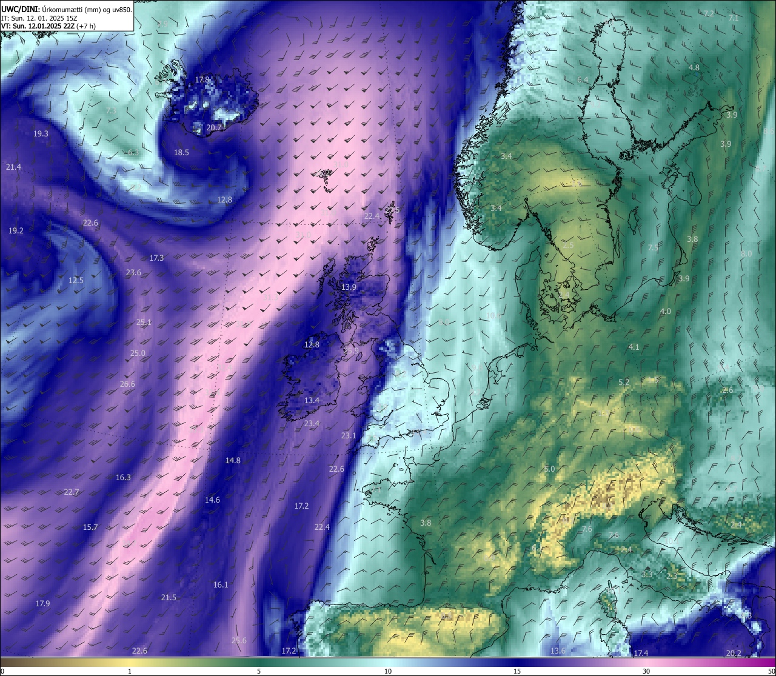
Task: Click the 17.3 map value
Action: click(156, 258)
